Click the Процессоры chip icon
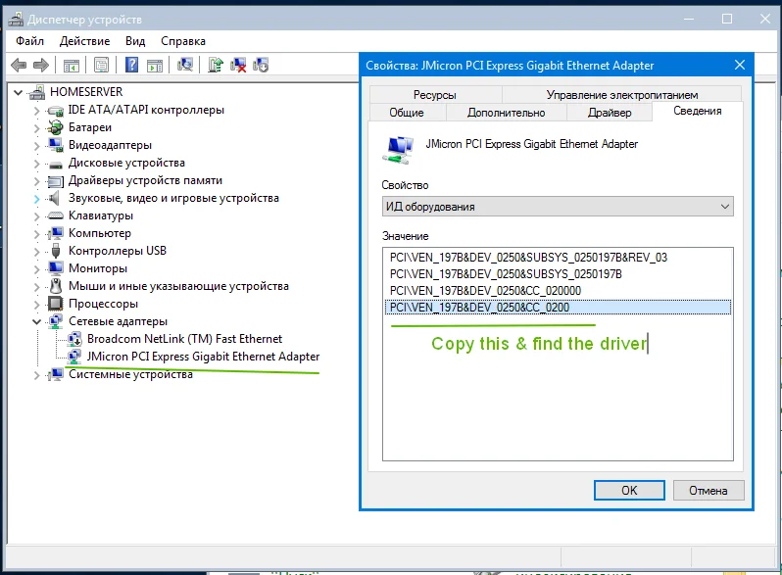 pos(55,304)
